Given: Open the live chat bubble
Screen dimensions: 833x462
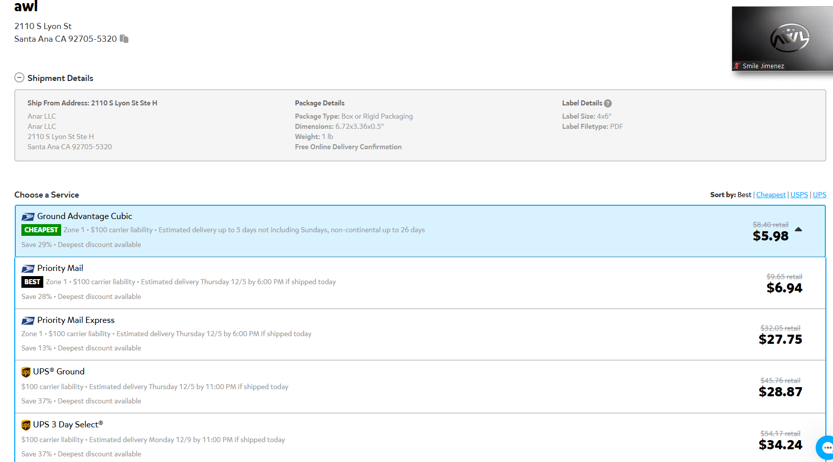Looking at the screenshot, I should pos(825,447).
